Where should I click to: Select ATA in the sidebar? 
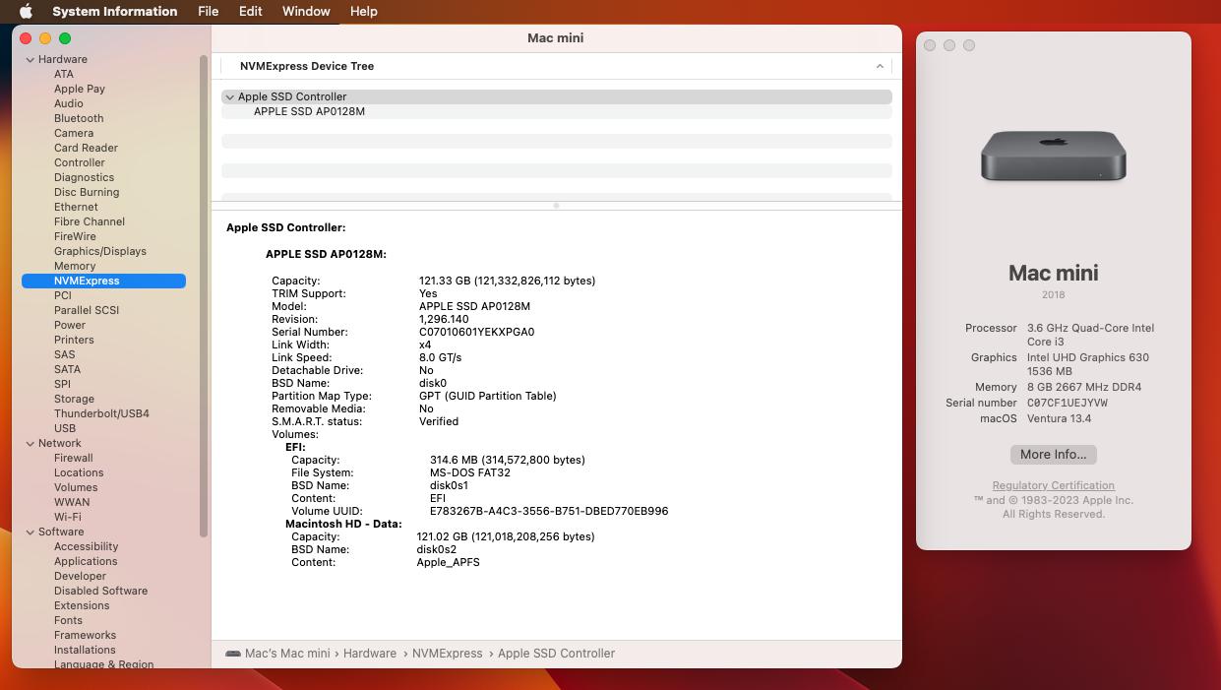point(64,74)
